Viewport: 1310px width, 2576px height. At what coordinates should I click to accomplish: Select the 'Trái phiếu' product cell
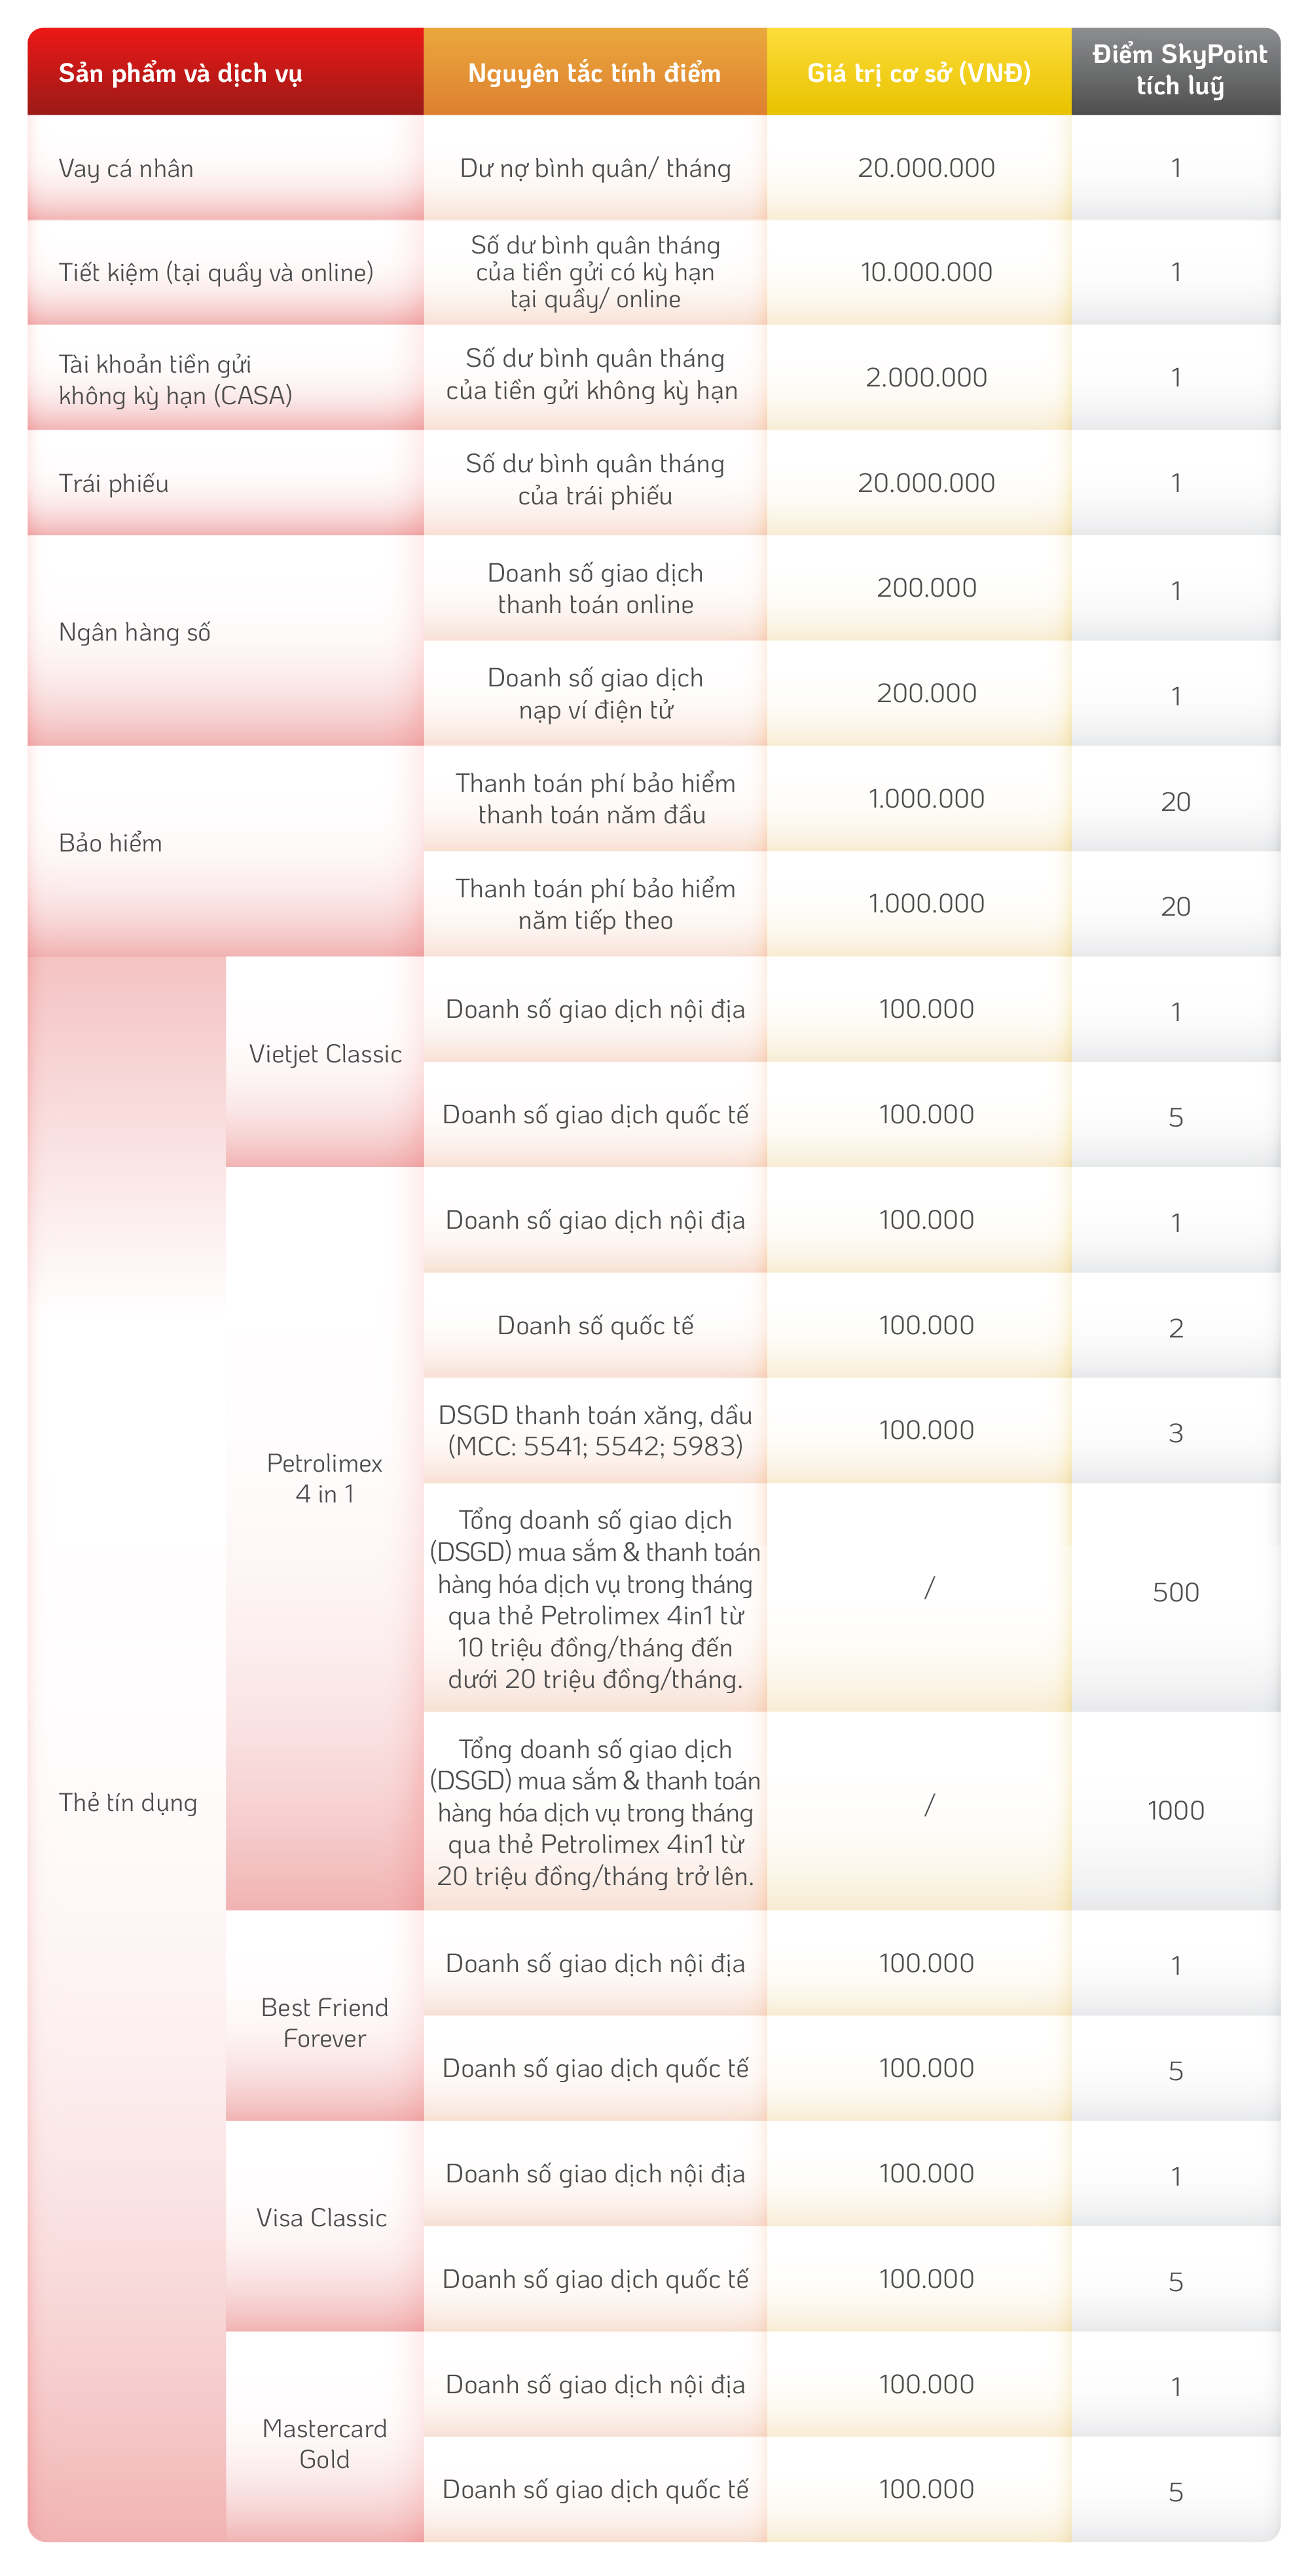click(226, 483)
